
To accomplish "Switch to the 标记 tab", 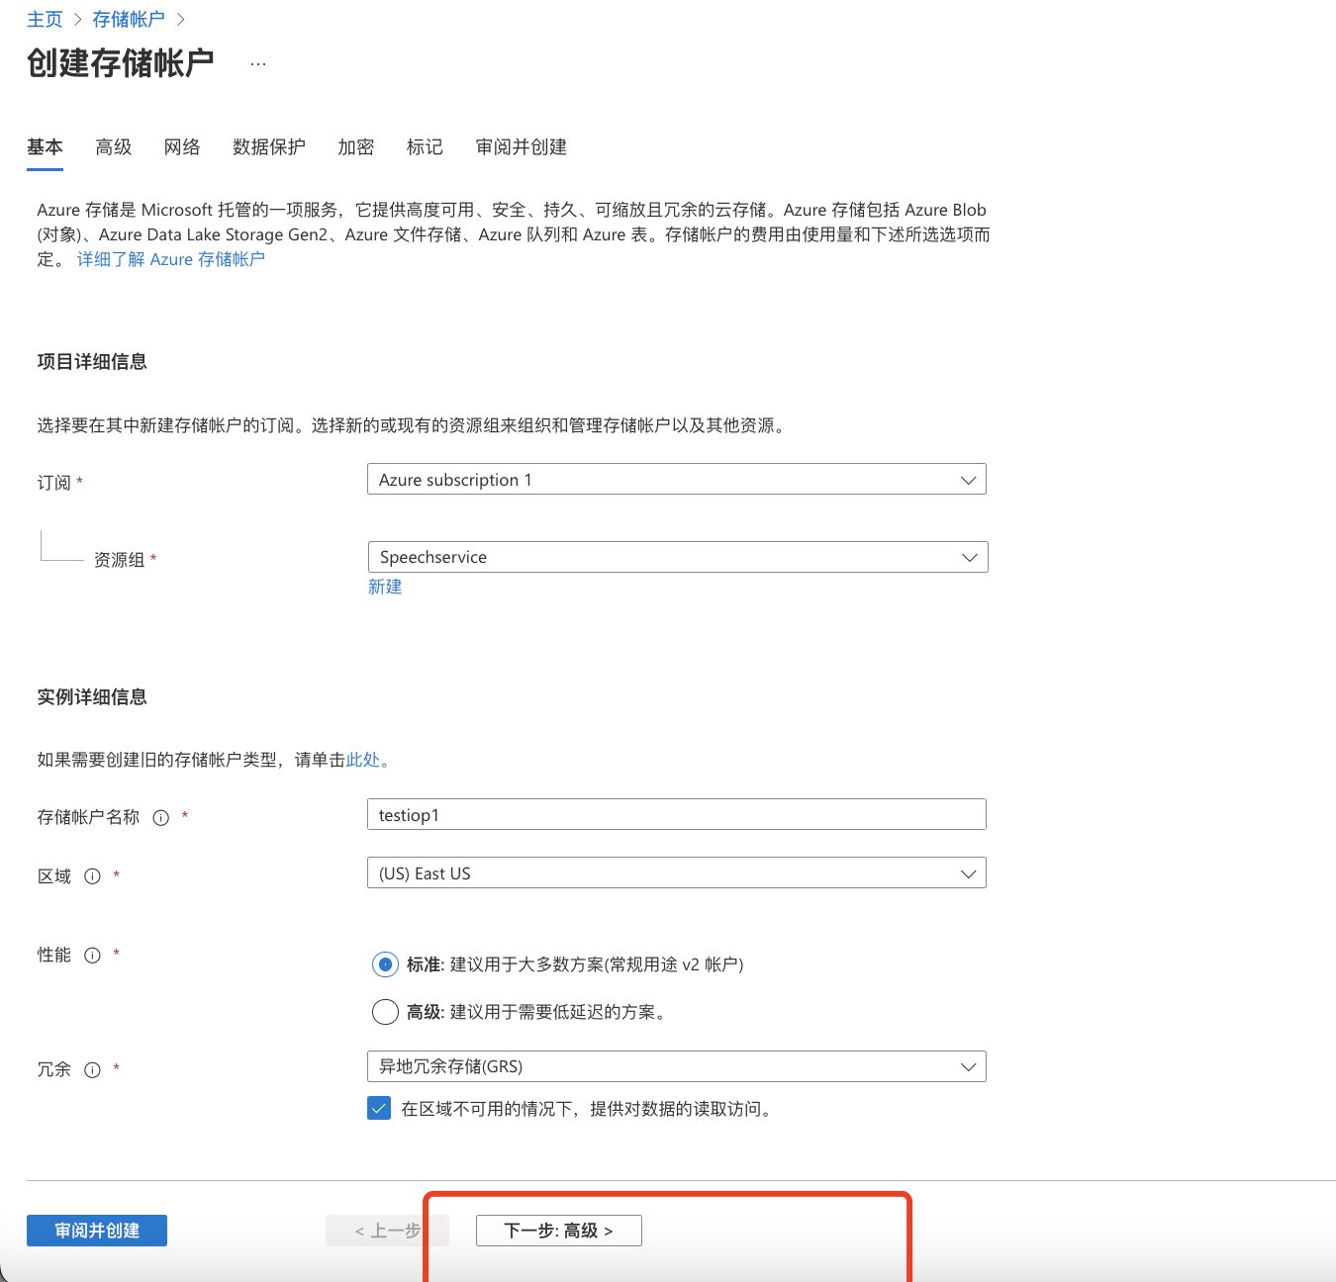I will 425,147.
